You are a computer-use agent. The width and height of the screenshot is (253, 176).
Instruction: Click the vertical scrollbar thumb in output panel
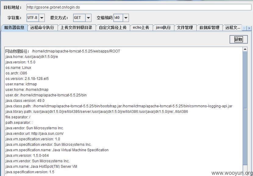(245, 108)
